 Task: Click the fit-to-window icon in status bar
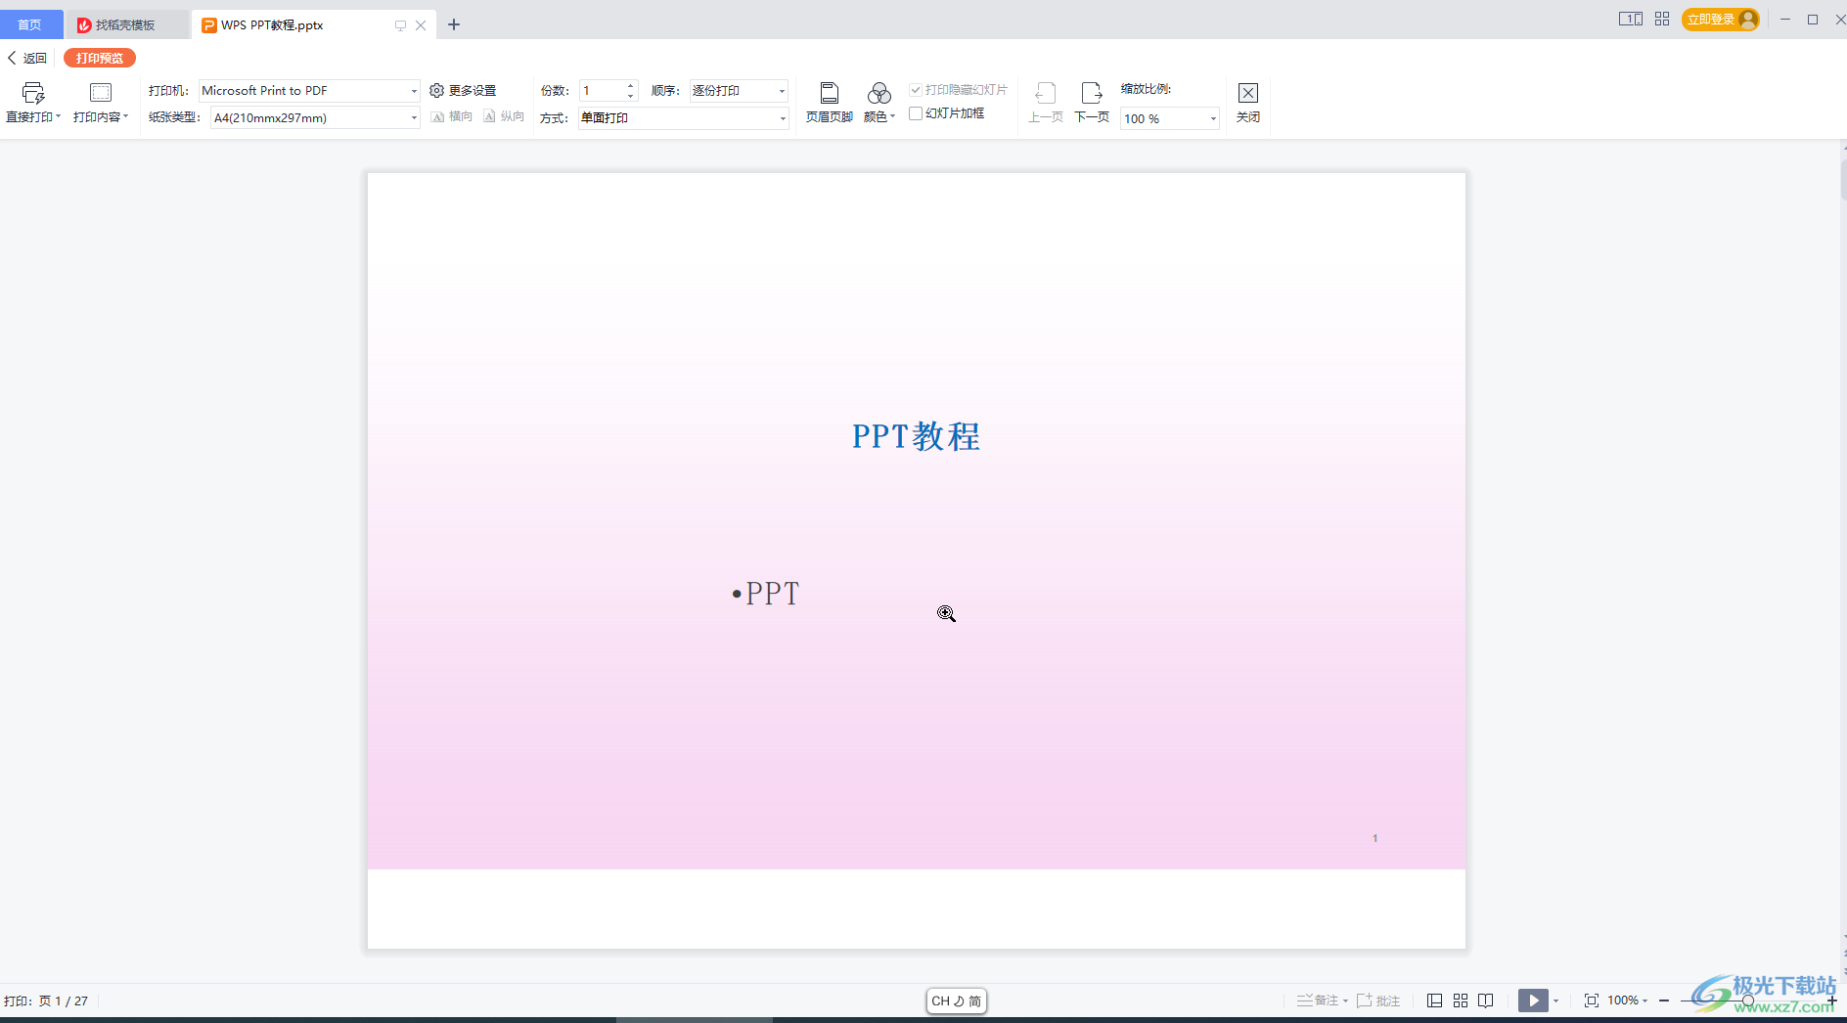[1592, 1001]
